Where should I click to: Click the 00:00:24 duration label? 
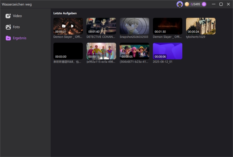193,32
